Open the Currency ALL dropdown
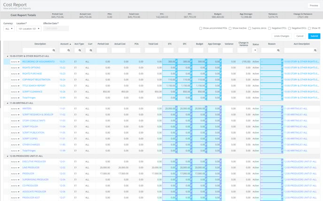The height and width of the screenshot is (201, 323). pos(9,29)
